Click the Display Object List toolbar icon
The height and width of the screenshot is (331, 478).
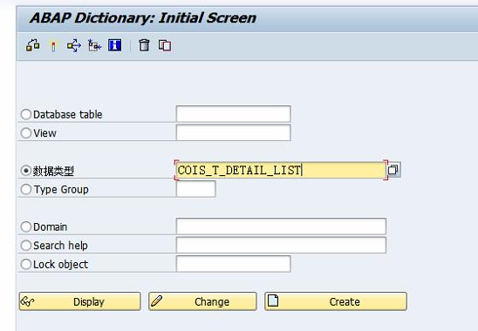point(94,46)
